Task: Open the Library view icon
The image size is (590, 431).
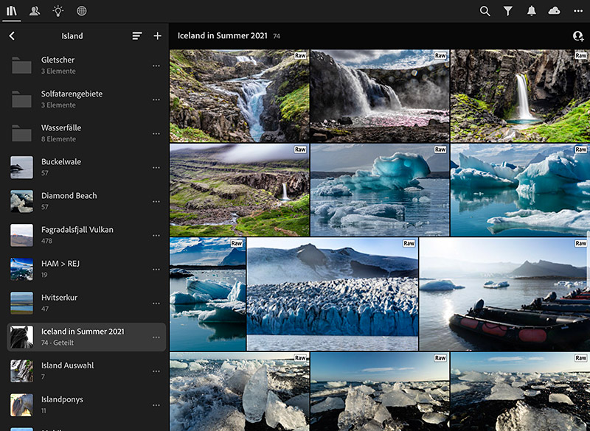Action: pyautogui.click(x=12, y=11)
